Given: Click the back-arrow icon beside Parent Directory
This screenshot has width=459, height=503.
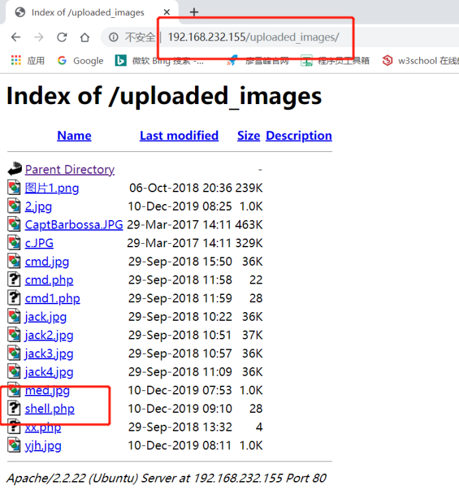Looking at the screenshot, I should click(15, 169).
